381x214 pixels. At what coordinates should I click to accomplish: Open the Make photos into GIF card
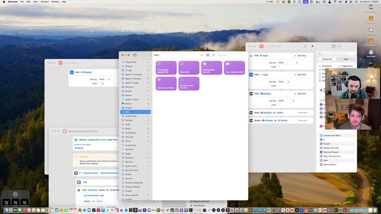pyautogui.click(x=211, y=68)
